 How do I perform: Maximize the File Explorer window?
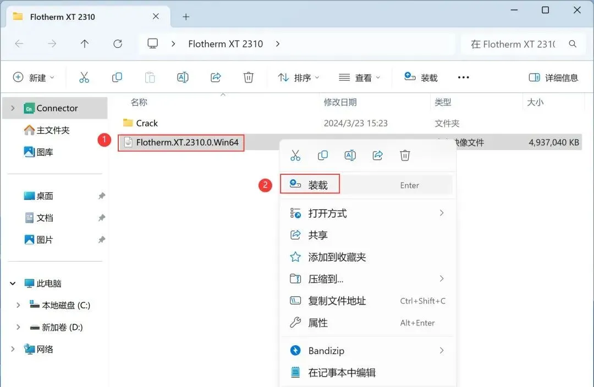pyautogui.click(x=545, y=10)
